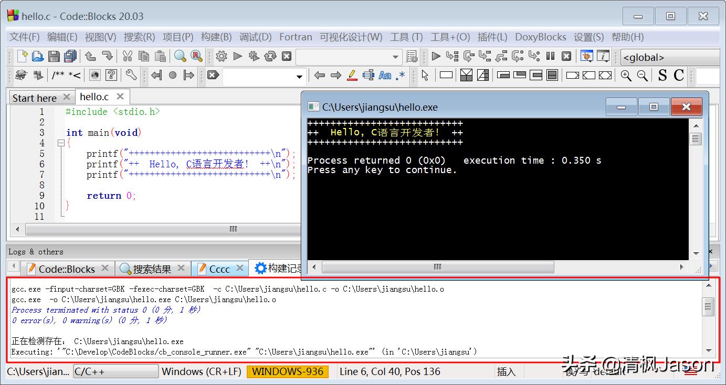Click the Rebuild icon with circular arrows
Screen dimensions: 726x385
click(x=270, y=56)
